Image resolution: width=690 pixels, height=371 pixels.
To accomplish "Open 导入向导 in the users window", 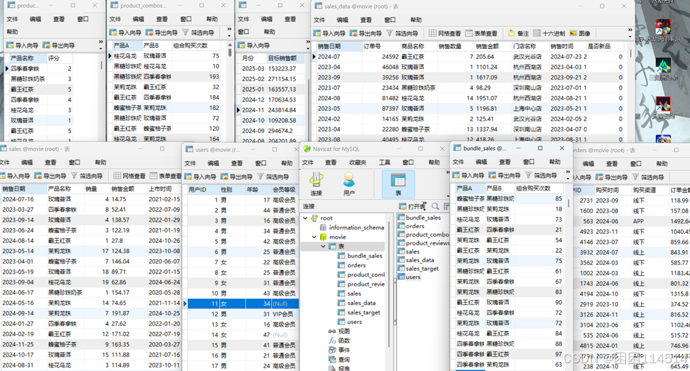I will (x=200, y=177).
